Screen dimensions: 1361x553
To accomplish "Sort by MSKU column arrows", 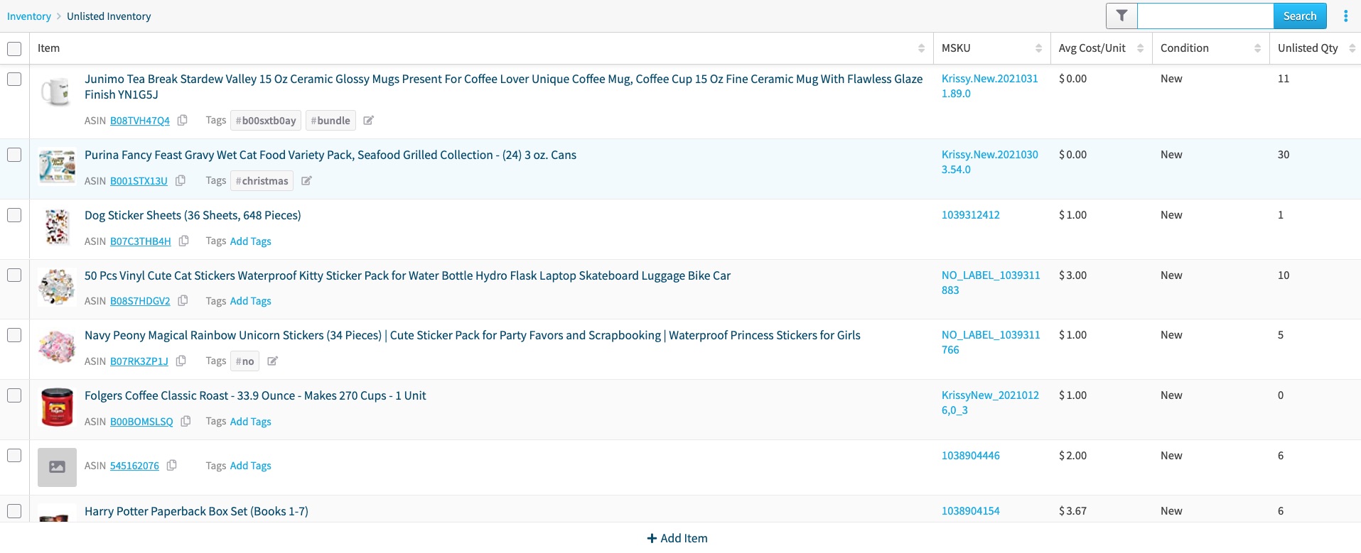I will (1038, 48).
